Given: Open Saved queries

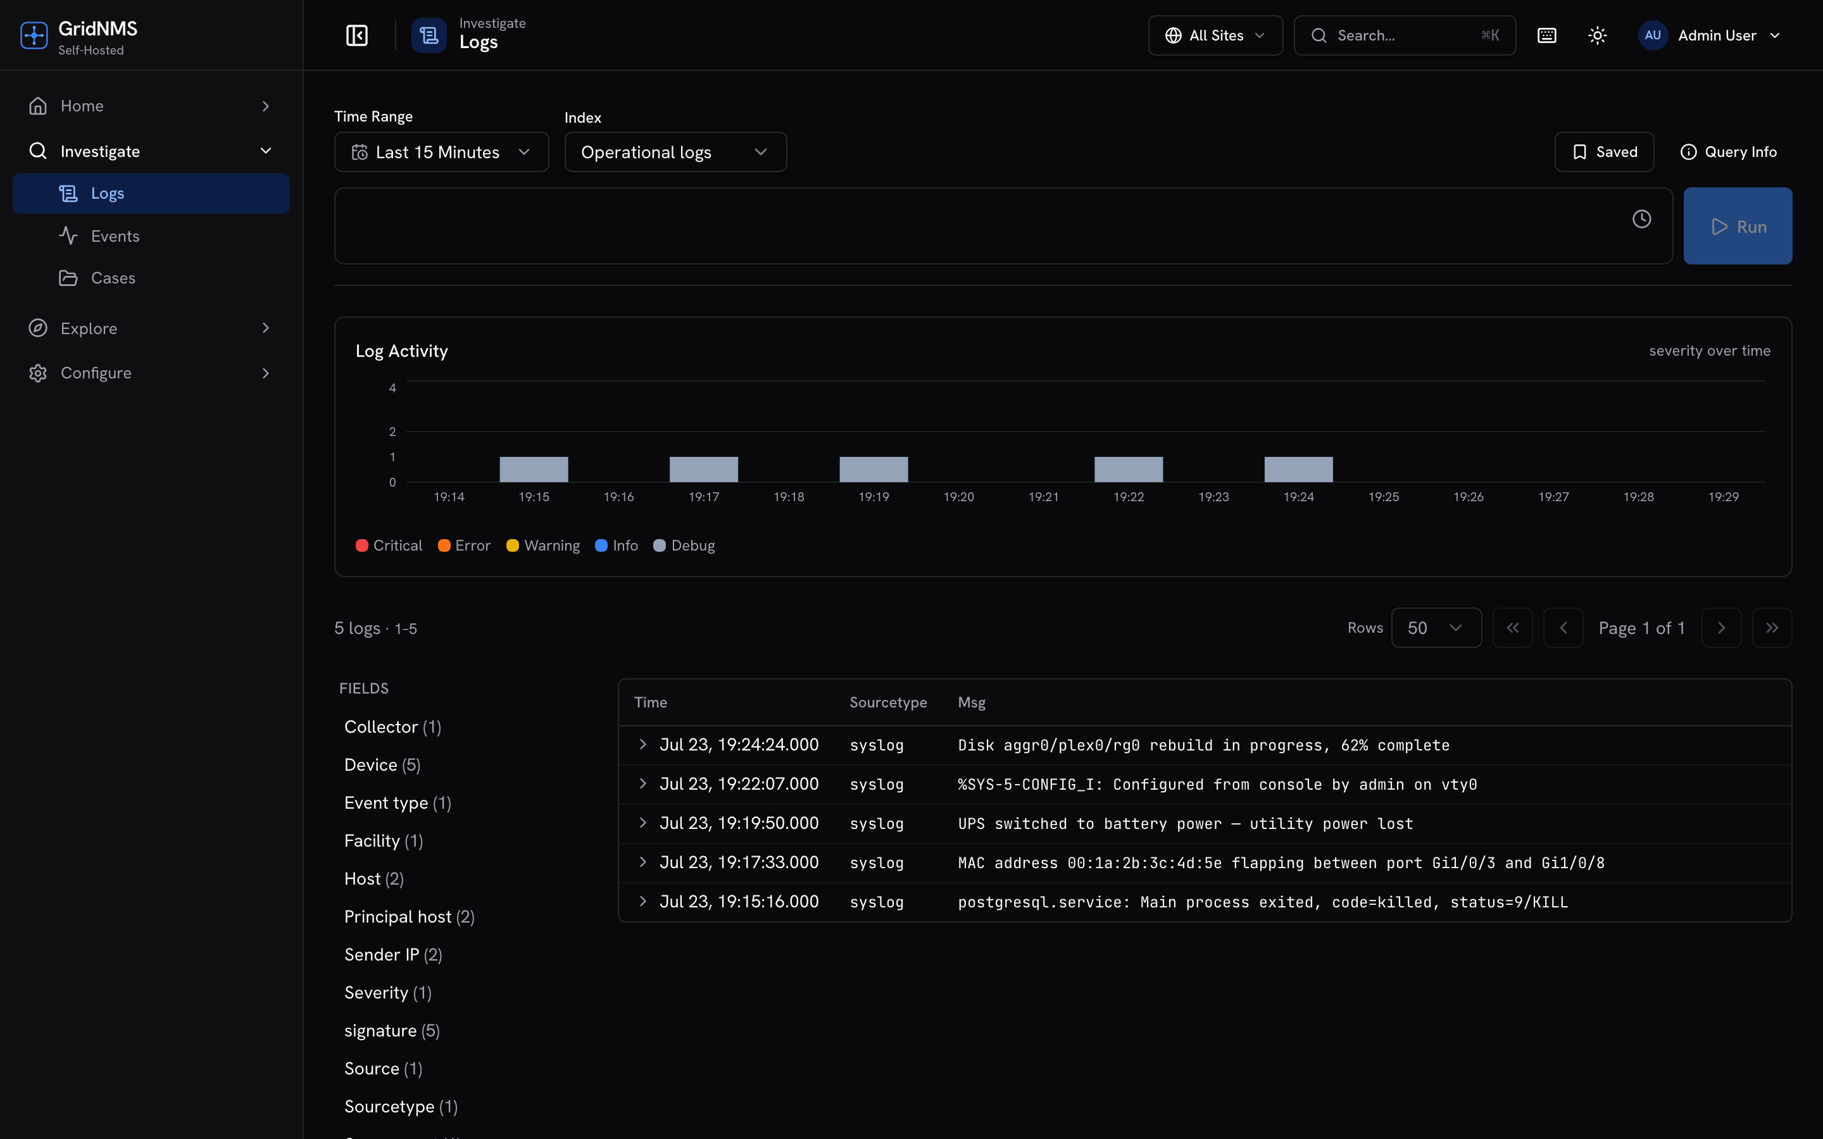Looking at the screenshot, I should coord(1604,152).
